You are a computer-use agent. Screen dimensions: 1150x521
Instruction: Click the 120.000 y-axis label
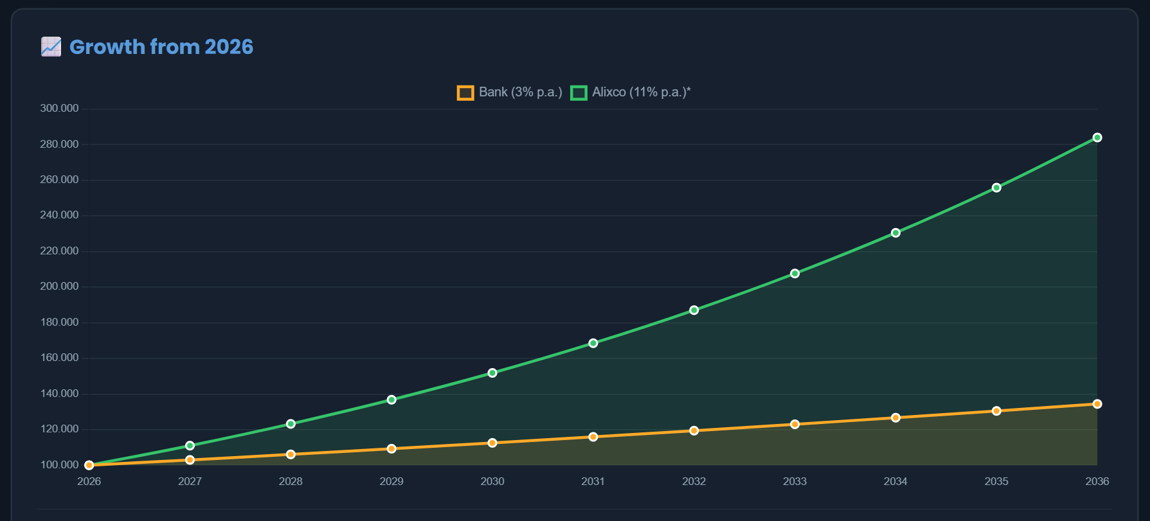pos(59,429)
